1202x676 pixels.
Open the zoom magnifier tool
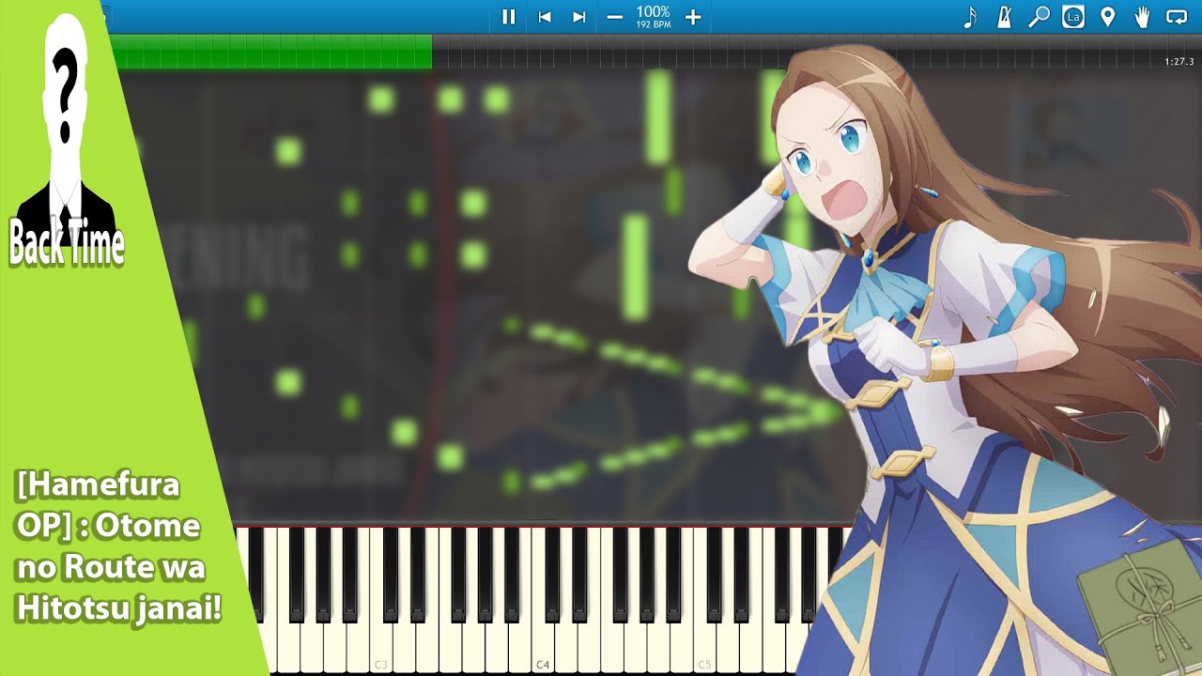coord(1039,17)
